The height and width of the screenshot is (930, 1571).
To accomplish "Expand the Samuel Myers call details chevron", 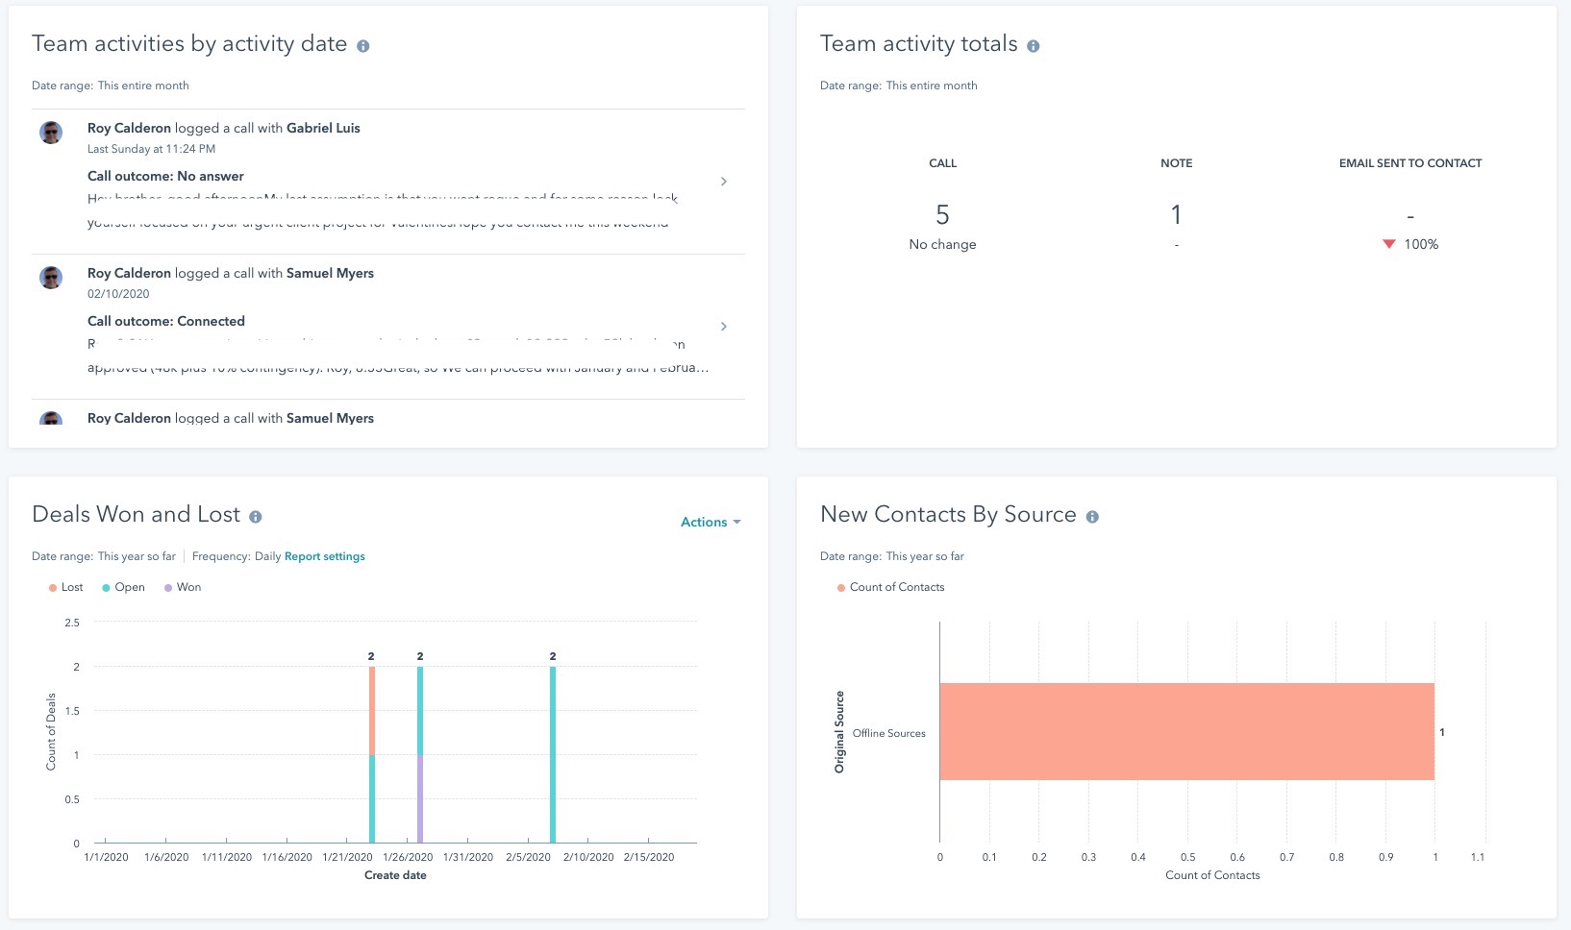I will coord(724,326).
